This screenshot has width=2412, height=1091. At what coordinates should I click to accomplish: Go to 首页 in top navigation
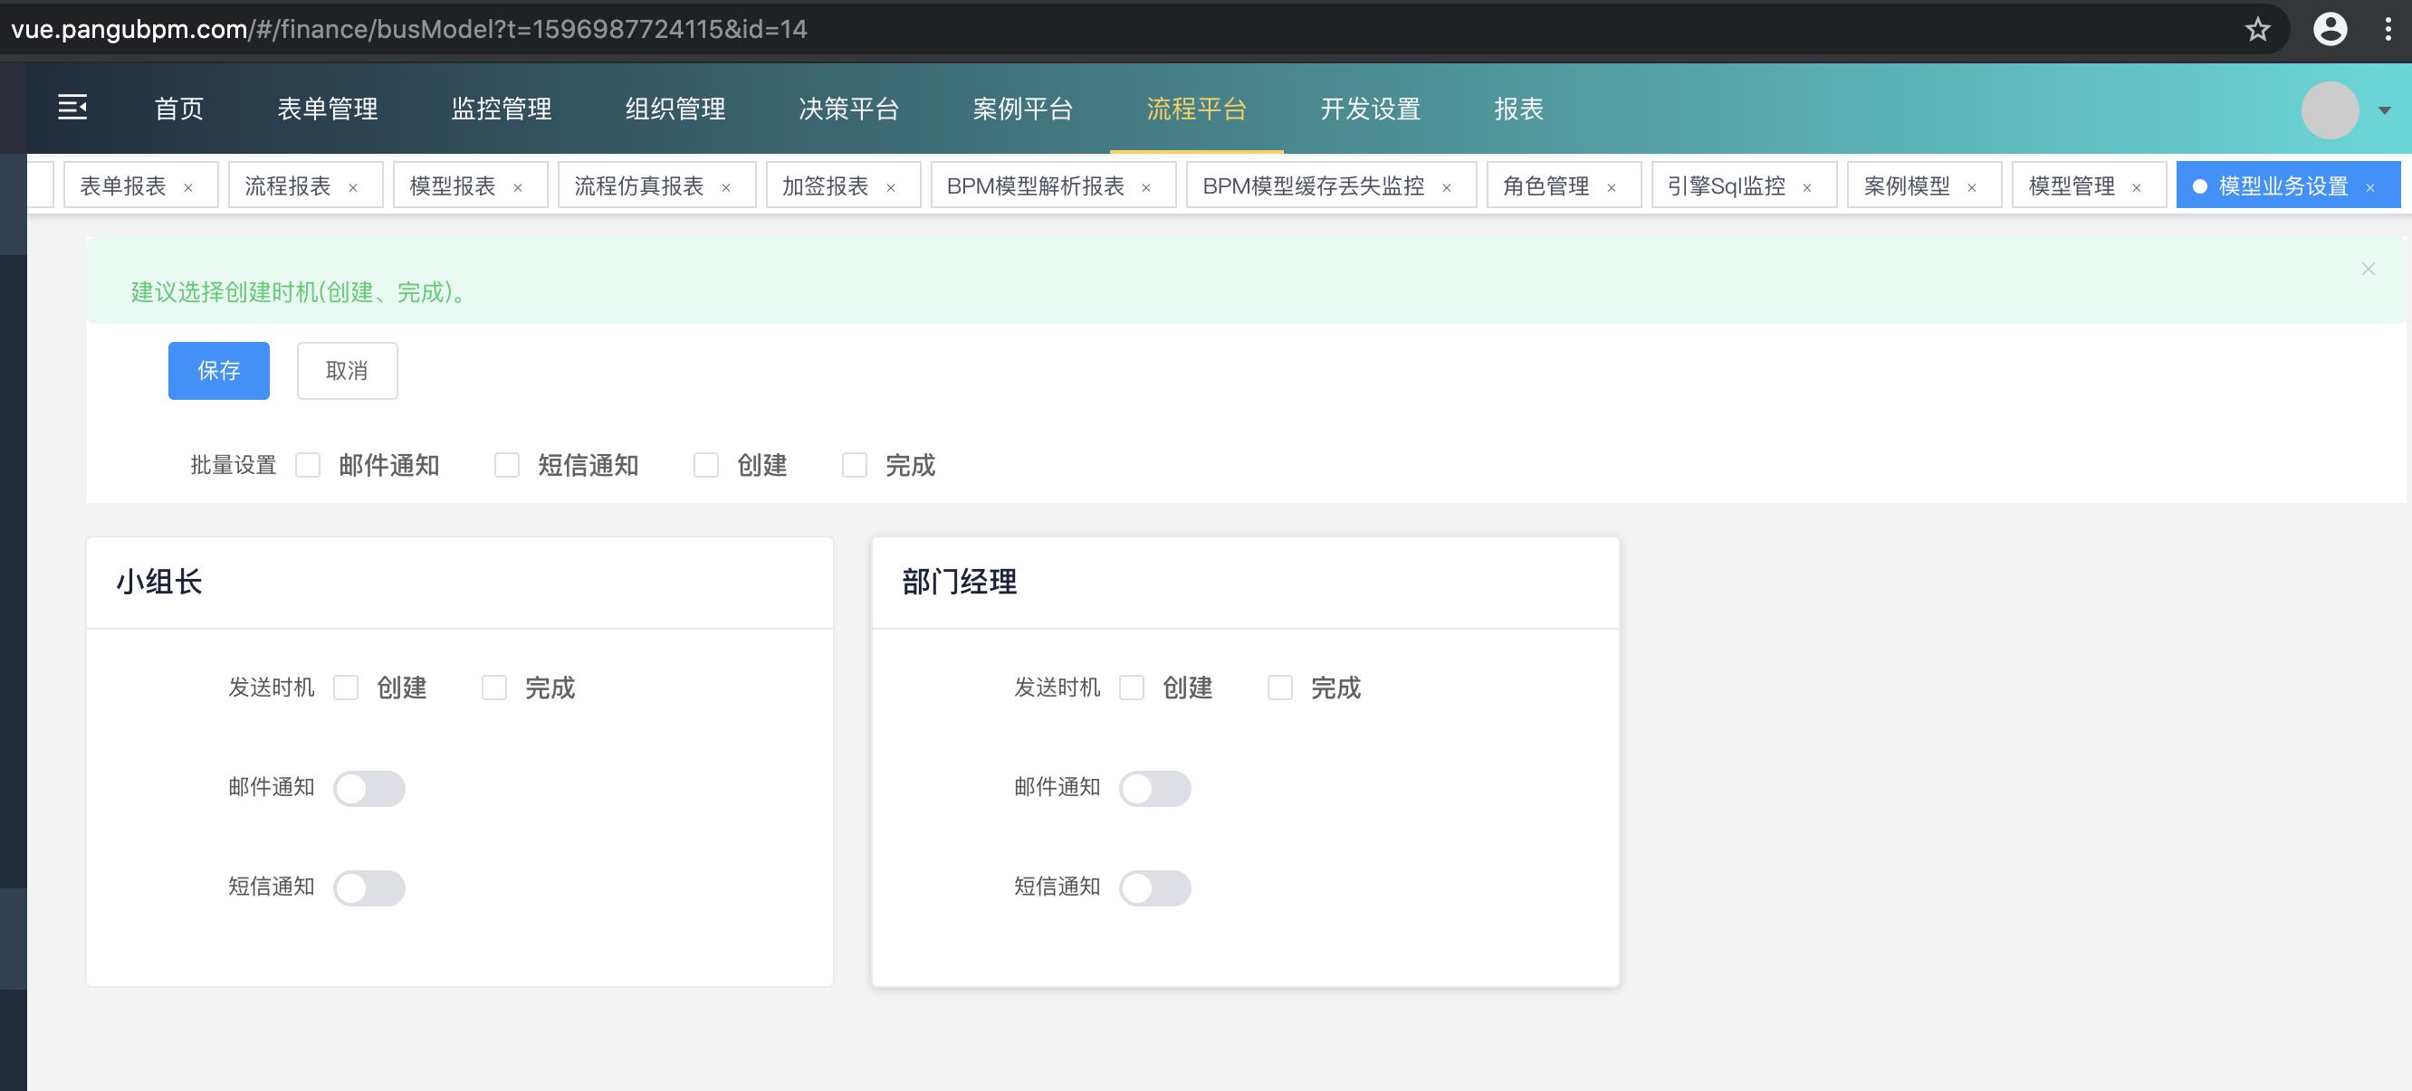point(179,109)
